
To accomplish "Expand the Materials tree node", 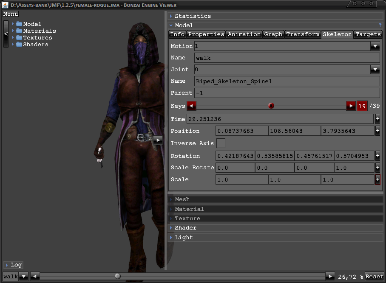I will click(13, 31).
